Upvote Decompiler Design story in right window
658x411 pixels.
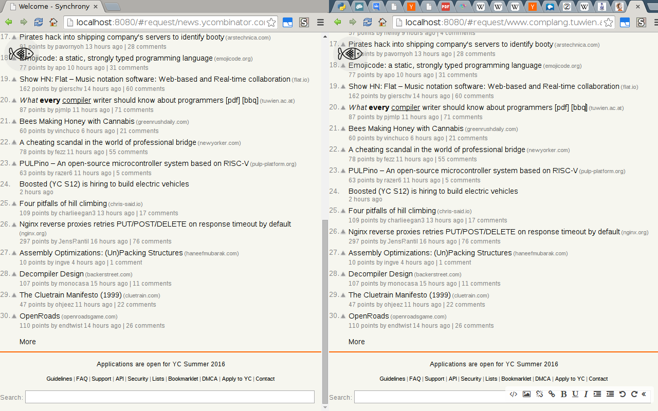point(343,274)
